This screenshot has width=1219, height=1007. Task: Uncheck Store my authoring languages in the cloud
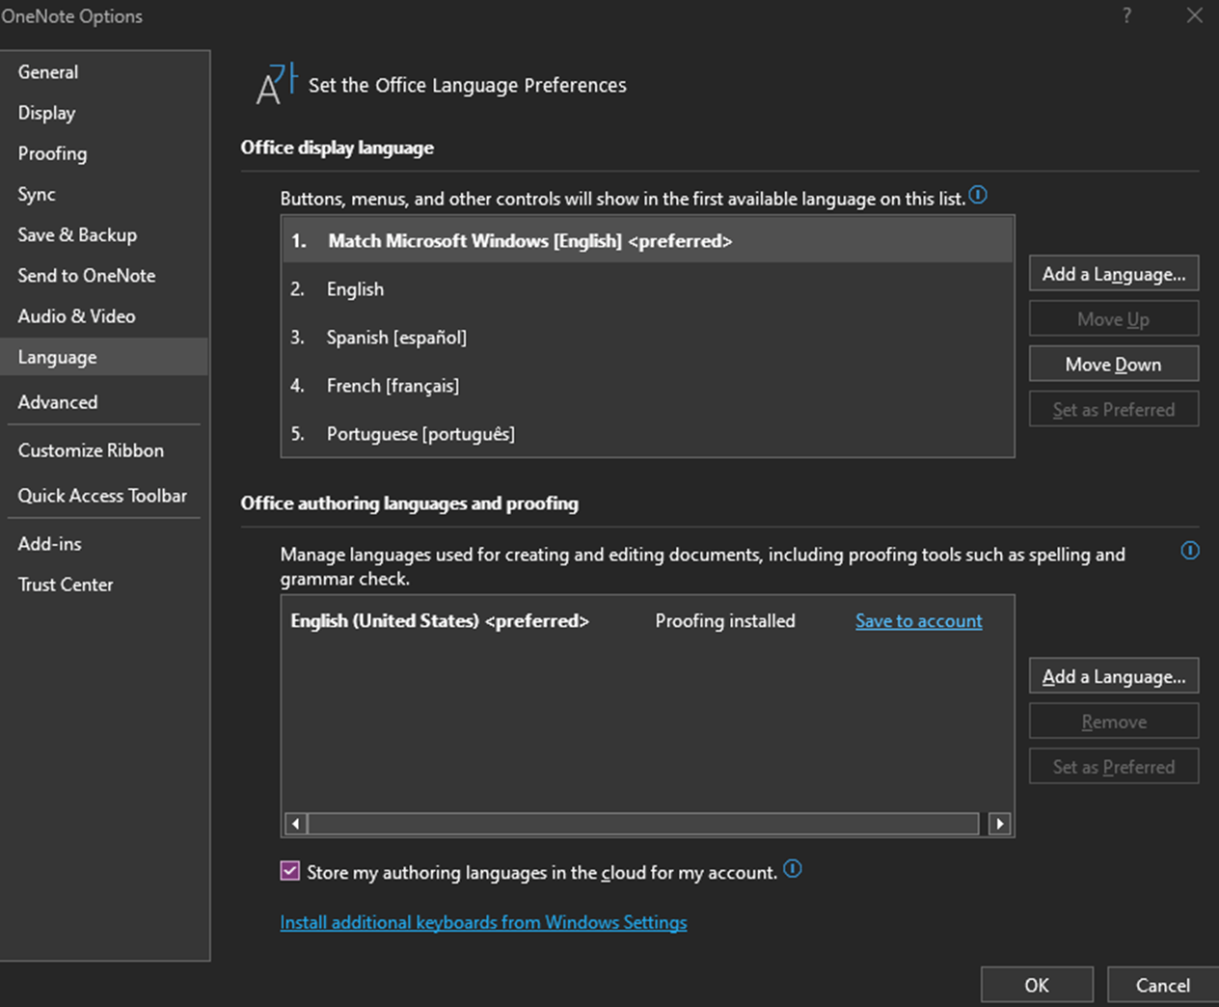point(289,870)
